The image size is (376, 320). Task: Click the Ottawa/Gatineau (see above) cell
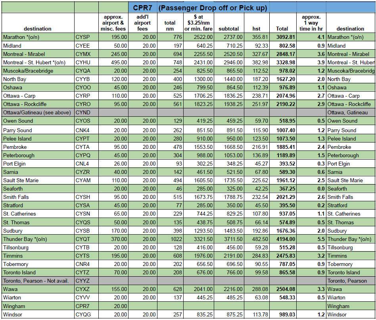(38, 112)
